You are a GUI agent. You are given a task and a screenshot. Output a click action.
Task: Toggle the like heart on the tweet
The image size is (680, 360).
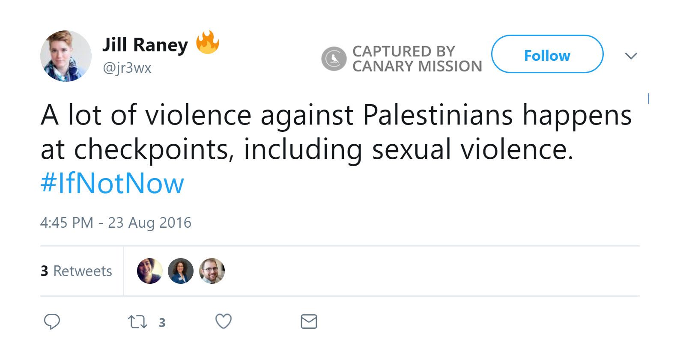[x=224, y=321]
